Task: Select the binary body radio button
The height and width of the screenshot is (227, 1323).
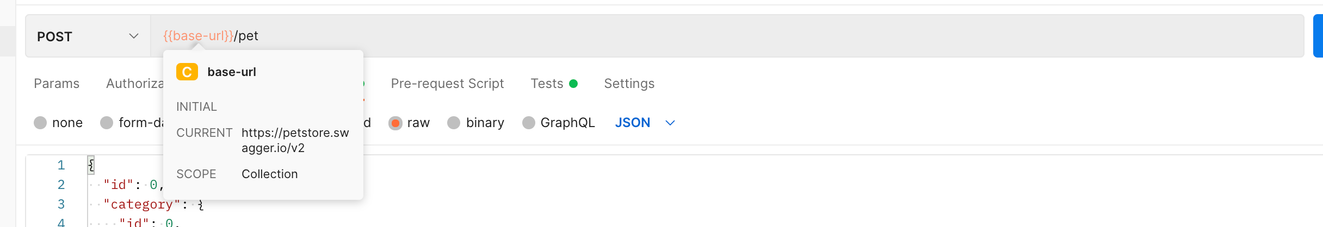Action: click(x=454, y=123)
